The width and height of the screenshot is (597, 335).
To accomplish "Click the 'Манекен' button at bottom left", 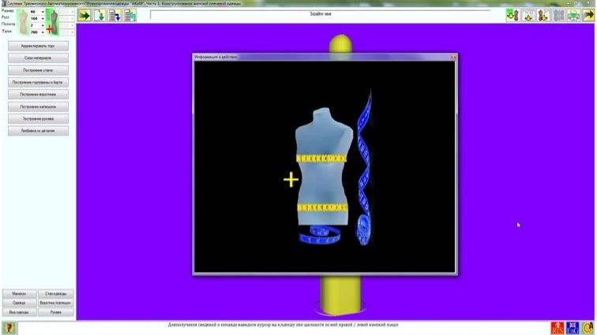I will (20, 293).
